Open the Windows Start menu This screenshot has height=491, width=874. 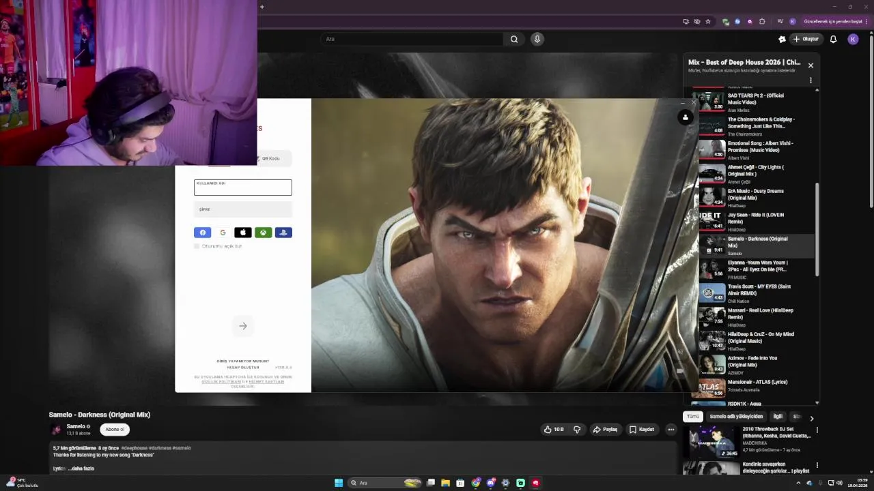pyautogui.click(x=339, y=483)
